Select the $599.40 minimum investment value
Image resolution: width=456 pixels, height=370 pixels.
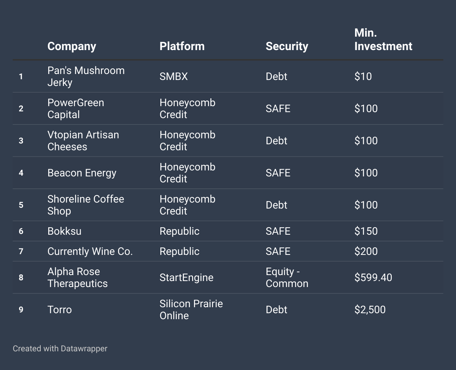(373, 277)
